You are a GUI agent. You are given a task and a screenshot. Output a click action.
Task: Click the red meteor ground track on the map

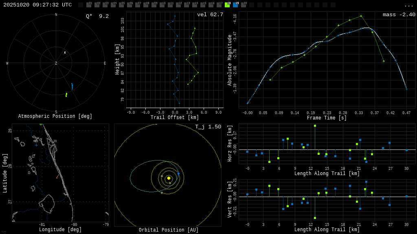coord(57,177)
